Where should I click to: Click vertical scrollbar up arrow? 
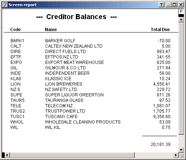click(181, 20)
